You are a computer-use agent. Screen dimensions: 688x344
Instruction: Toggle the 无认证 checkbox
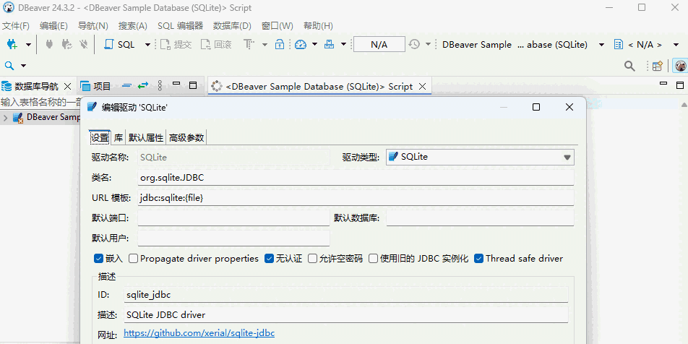269,259
